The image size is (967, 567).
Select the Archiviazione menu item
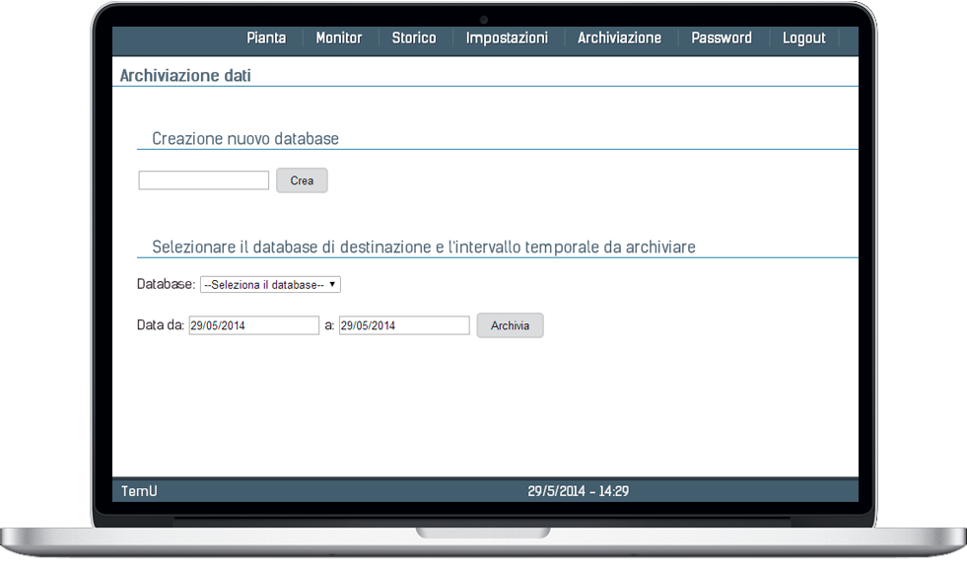click(619, 37)
